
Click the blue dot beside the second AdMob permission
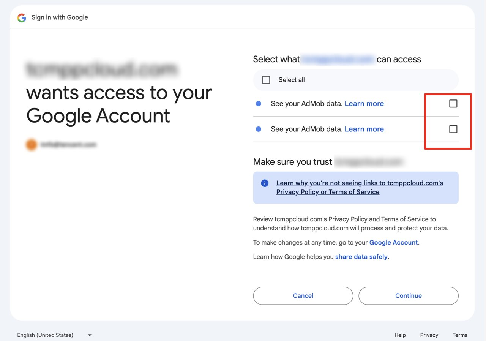pos(259,129)
